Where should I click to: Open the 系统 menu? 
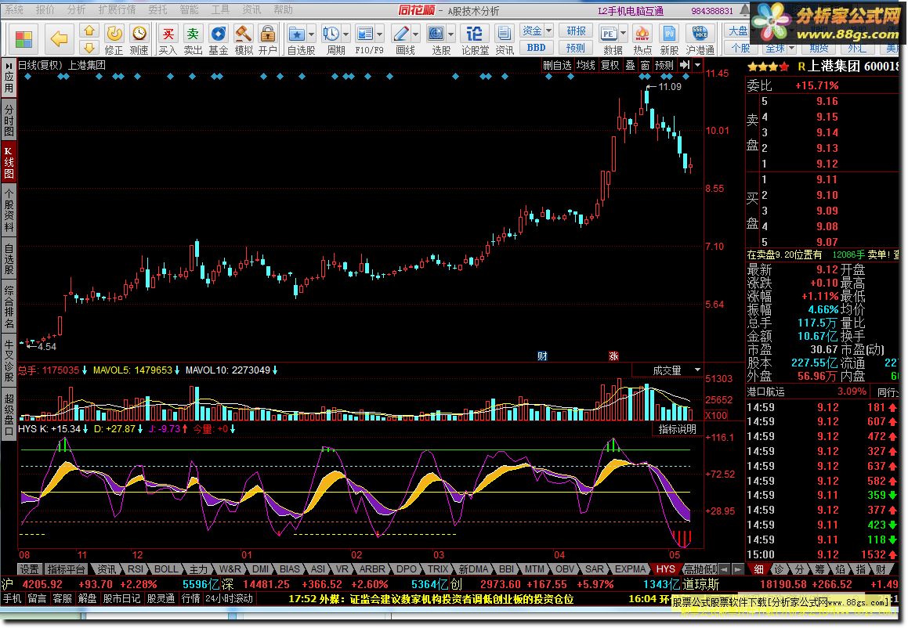pyautogui.click(x=14, y=10)
